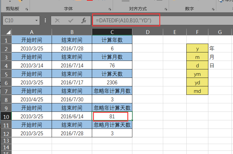This screenshot has height=154, width=233.
Task: Select the start date 2010/4/25 cell
Action: 32,99
